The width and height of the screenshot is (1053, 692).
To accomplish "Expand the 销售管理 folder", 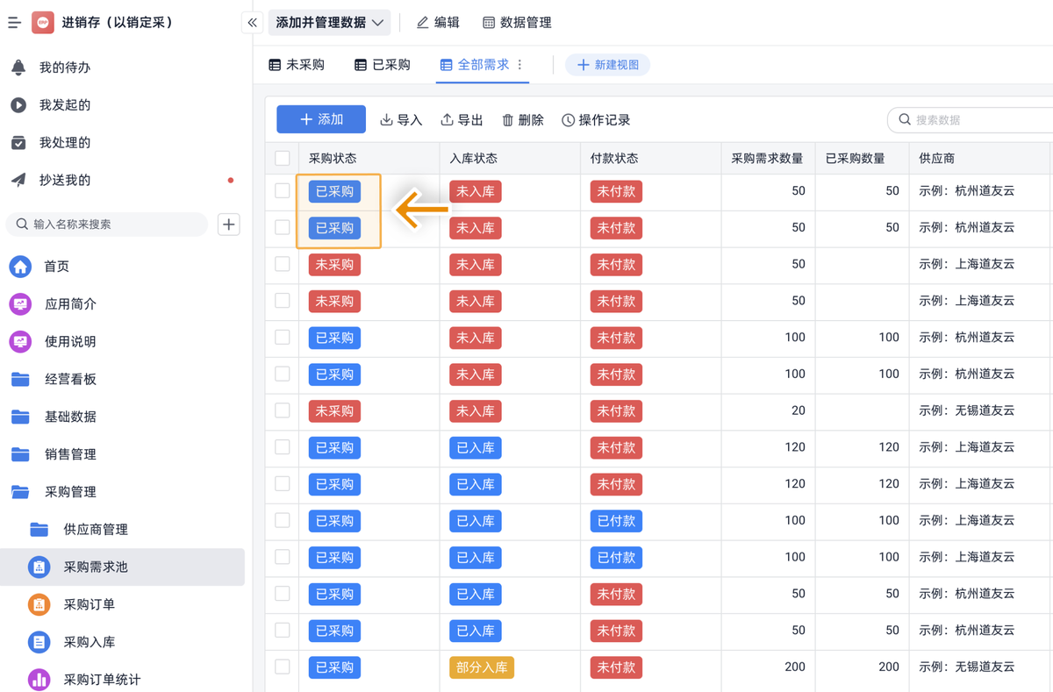I will [70, 454].
